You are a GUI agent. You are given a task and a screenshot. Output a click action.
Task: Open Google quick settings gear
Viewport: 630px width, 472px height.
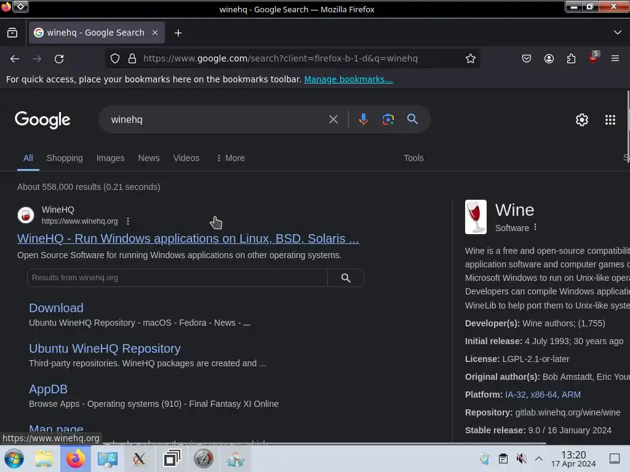(x=582, y=120)
